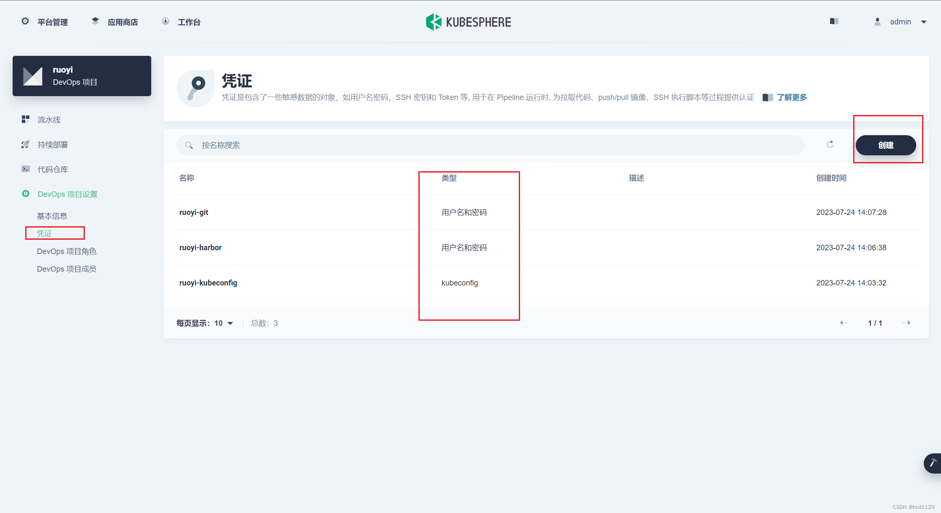Open the 平台管理 platform management menu
This screenshot has width=941, height=513.
pos(53,22)
